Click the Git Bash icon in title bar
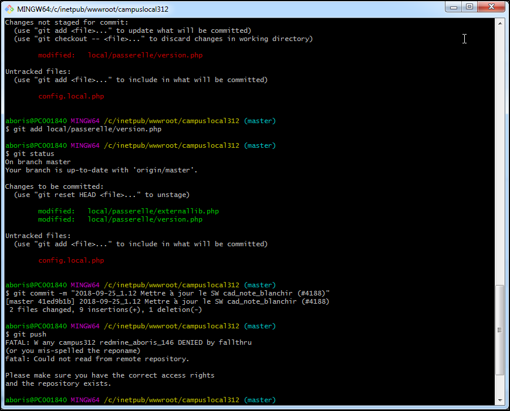The width and height of the screenshot is (510, 411). pos(10,7)
